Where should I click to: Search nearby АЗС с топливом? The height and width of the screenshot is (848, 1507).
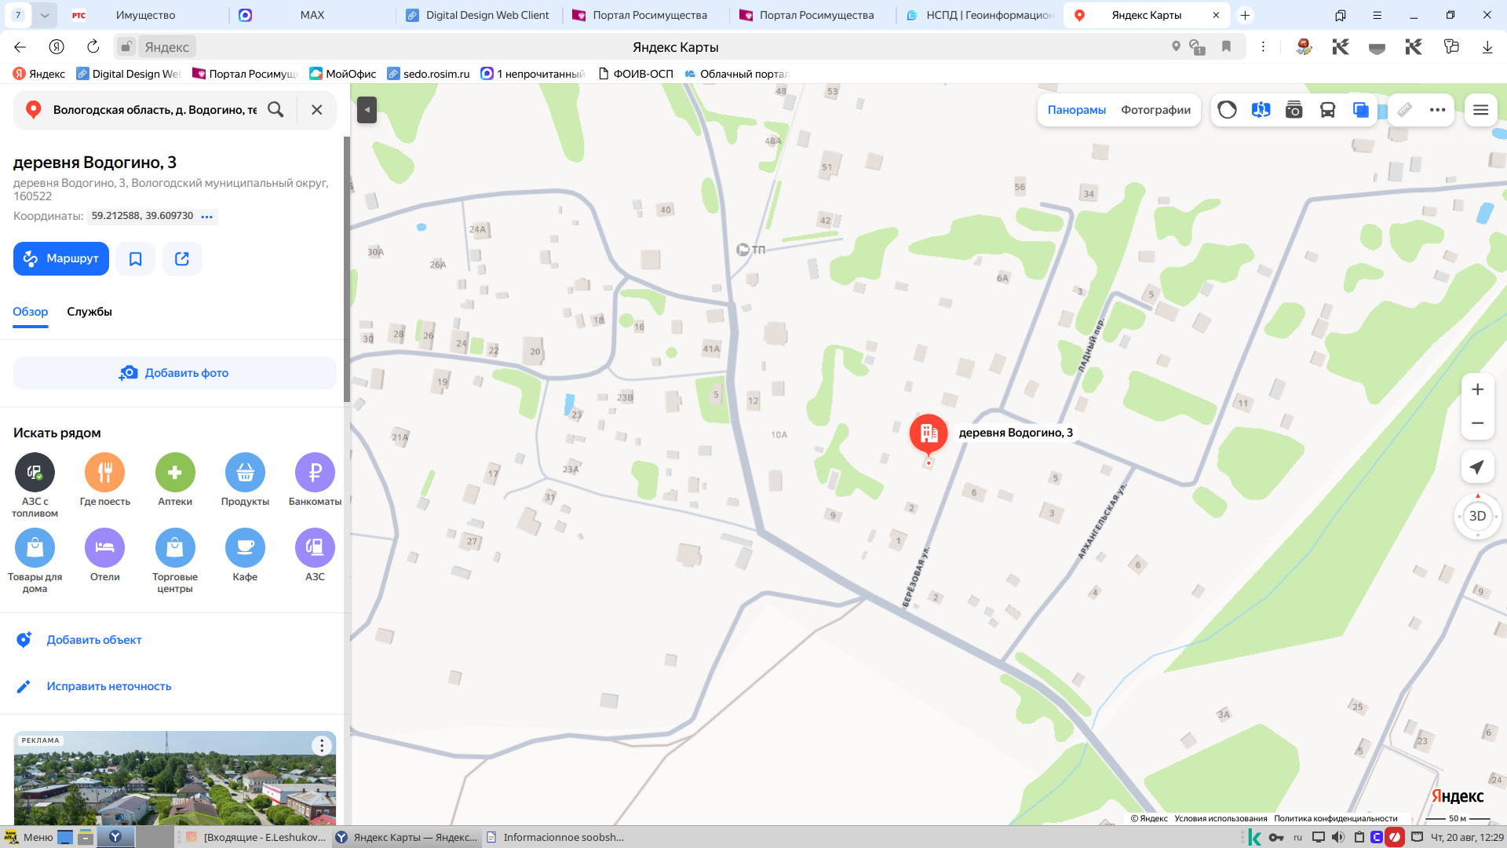point(35,485)
